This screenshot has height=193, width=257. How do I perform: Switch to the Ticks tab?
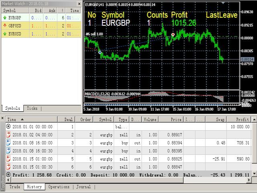32,109
